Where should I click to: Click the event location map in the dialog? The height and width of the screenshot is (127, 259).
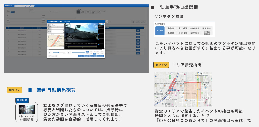(x=55, y=41)
